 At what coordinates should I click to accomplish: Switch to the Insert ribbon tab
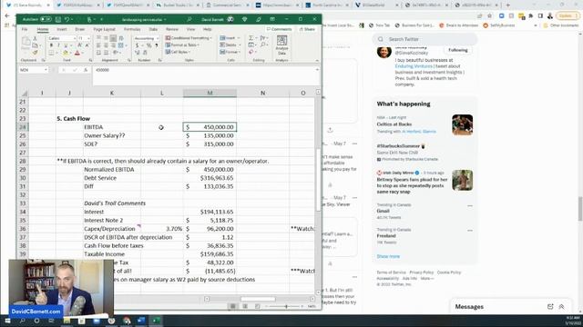tap(62, 29)
